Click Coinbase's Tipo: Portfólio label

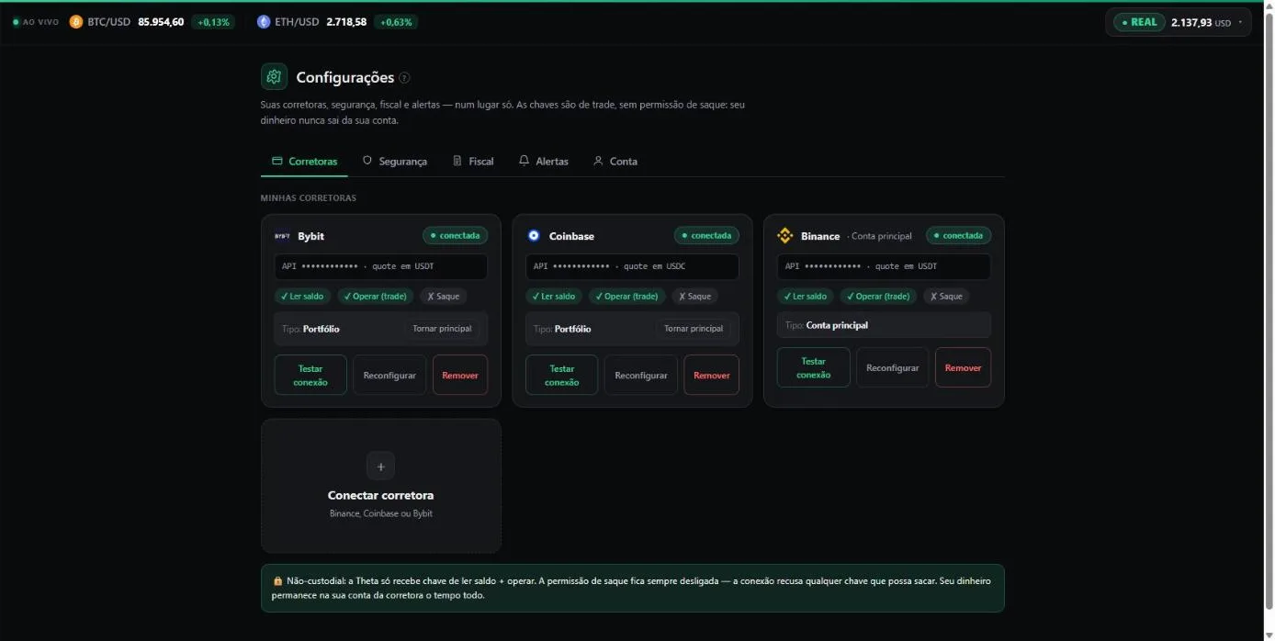562,329
